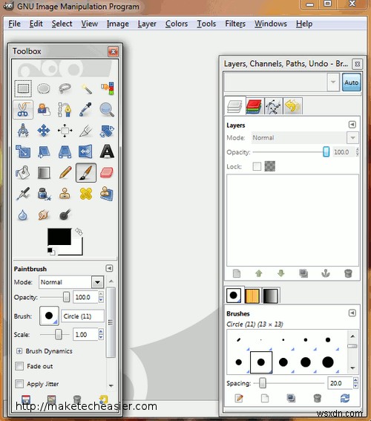Switch to the Paths tab
The image size is (371, 421).
[x=273, y=106]
